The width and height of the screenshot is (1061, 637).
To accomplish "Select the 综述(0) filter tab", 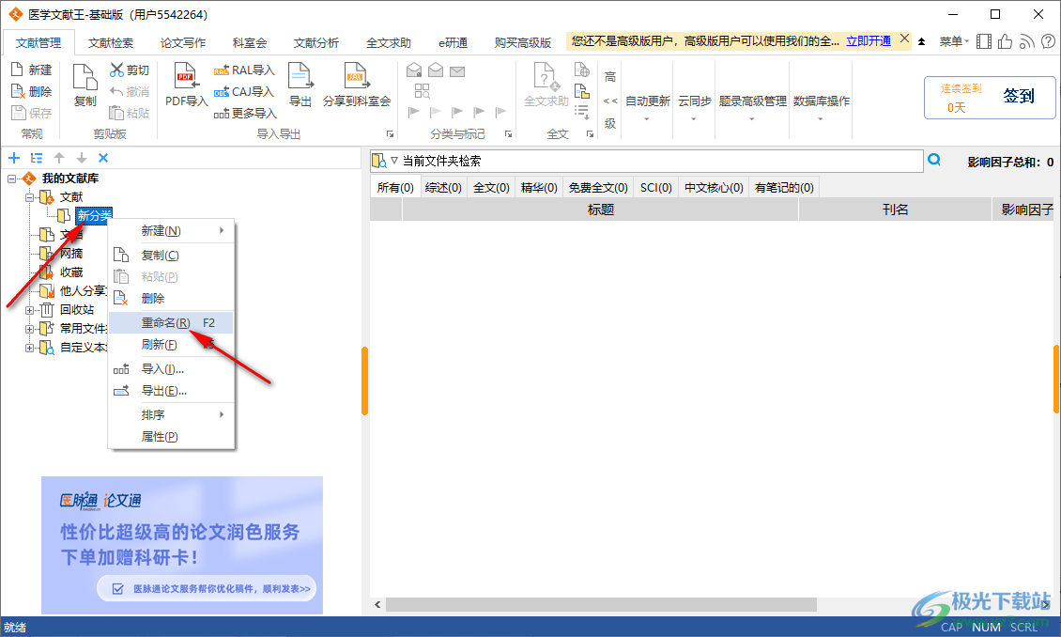I will [443, 188].
